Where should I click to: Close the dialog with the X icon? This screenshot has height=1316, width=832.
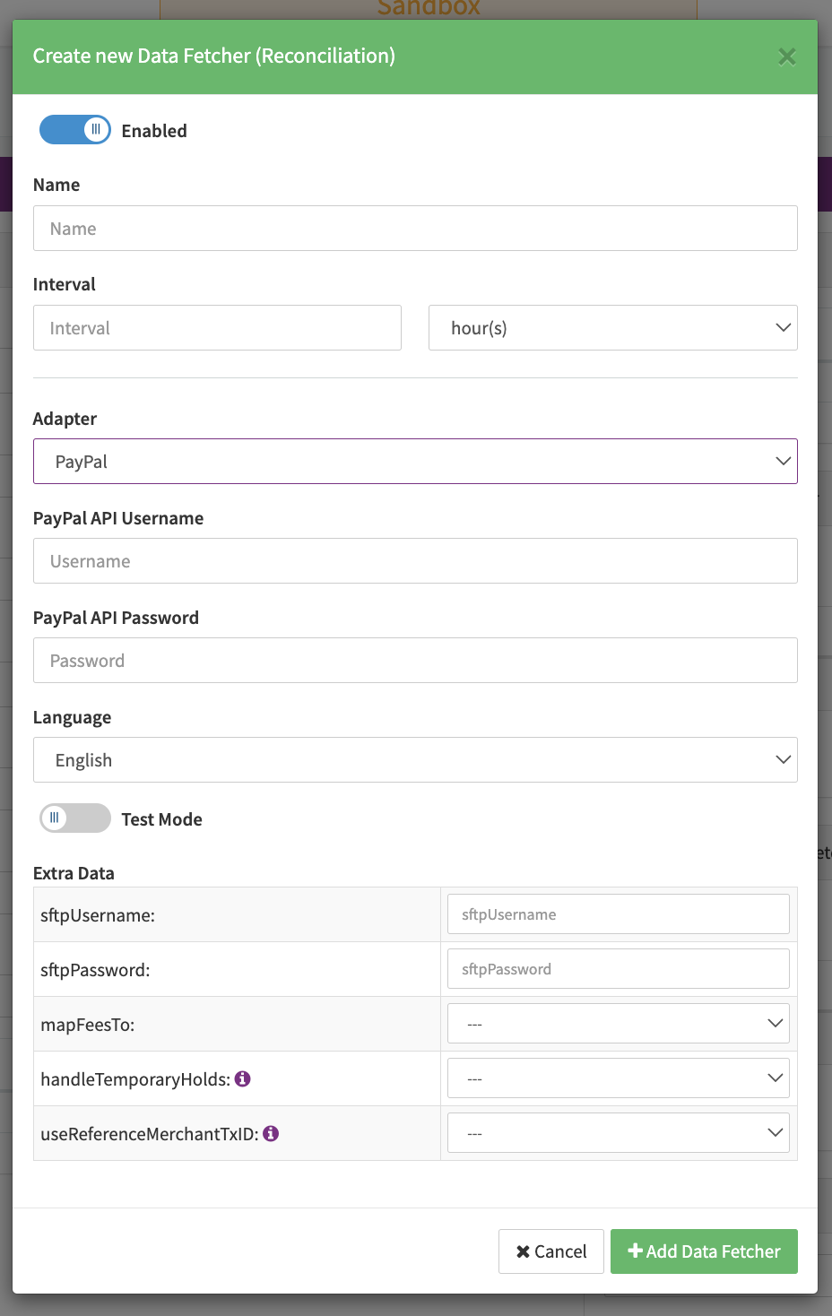[x=786, y=56]
